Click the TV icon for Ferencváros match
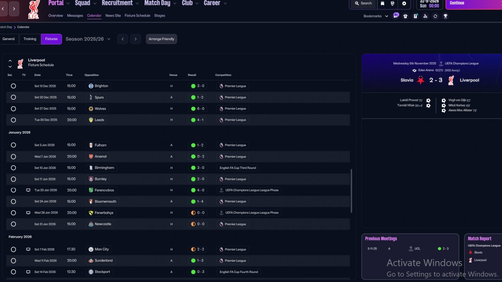The image size is (502, 282). click(x=28, y=190)
